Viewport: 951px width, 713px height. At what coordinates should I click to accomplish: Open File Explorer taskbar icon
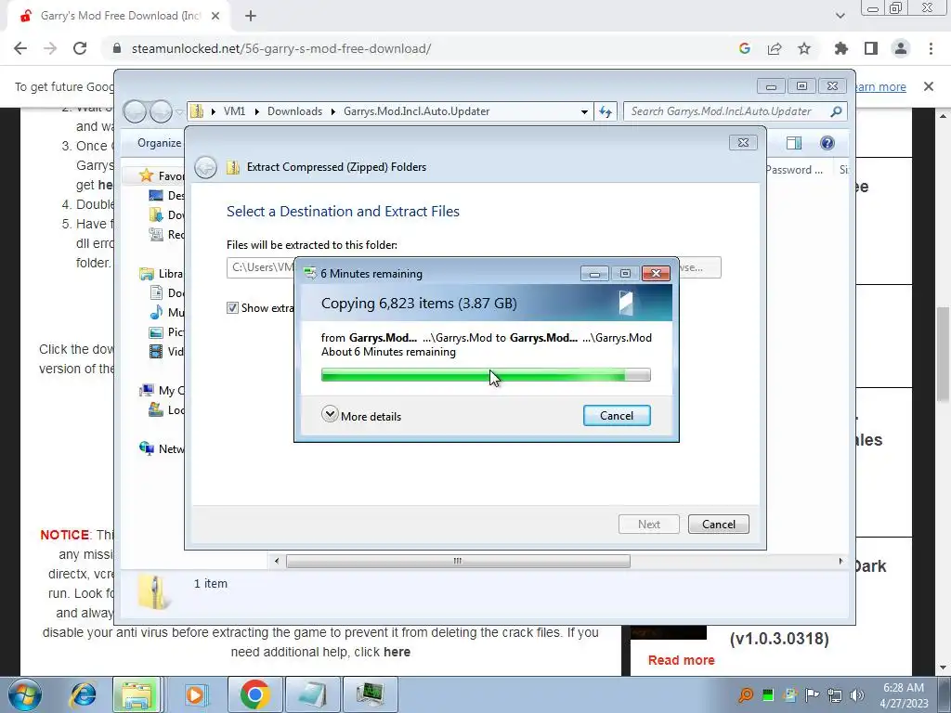(x=137, y=694)
